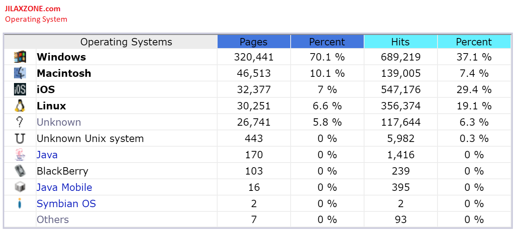Click the 170 pages value

[254, 155]
